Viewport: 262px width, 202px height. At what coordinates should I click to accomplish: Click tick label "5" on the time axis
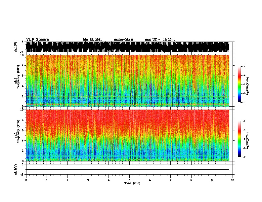pyautogui.click(x=129, y=180)
